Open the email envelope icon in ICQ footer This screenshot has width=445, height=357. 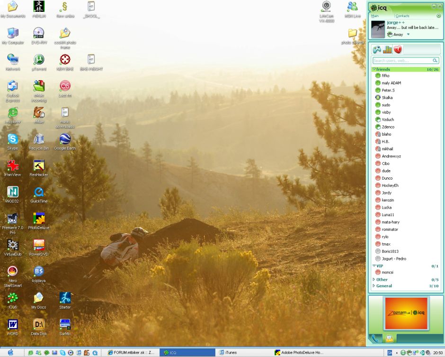(389, 339)
